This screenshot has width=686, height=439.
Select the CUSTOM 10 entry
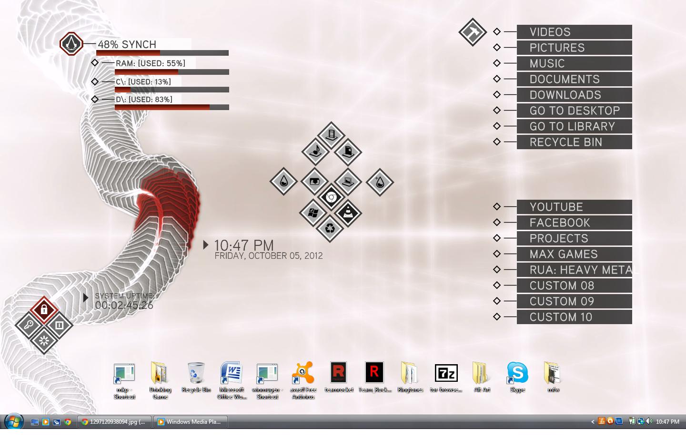click(x=574, y=317)
